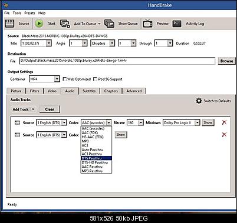Remove the second audio track with red X
The height and width of the screenshot is (223, 237).
224,135
